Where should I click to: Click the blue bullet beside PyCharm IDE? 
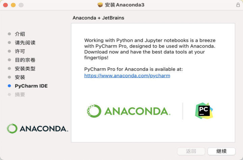(x=9, y=86)
